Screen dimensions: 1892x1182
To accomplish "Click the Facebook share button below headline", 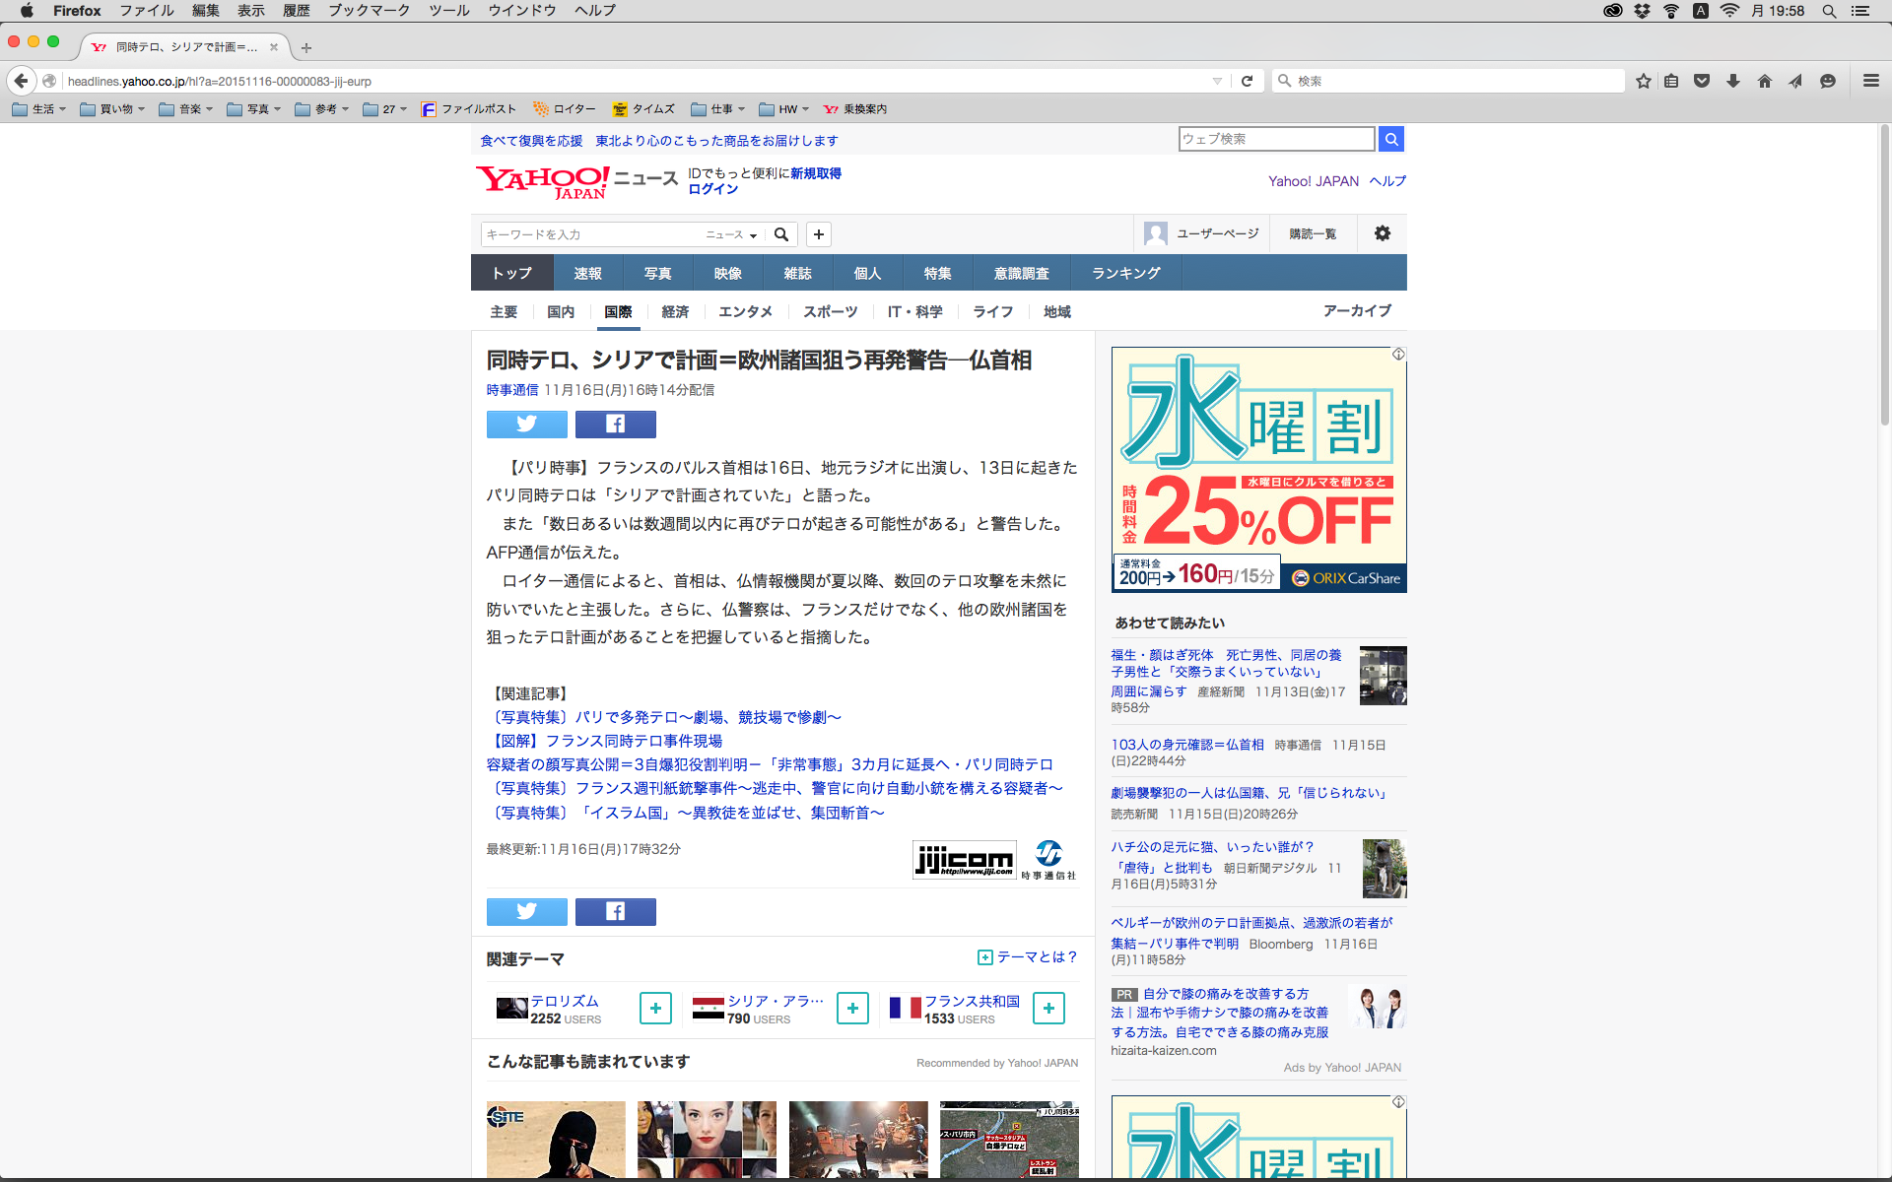I will (615, 425).
